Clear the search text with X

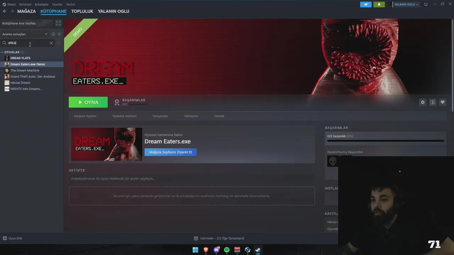click(51, 43)
